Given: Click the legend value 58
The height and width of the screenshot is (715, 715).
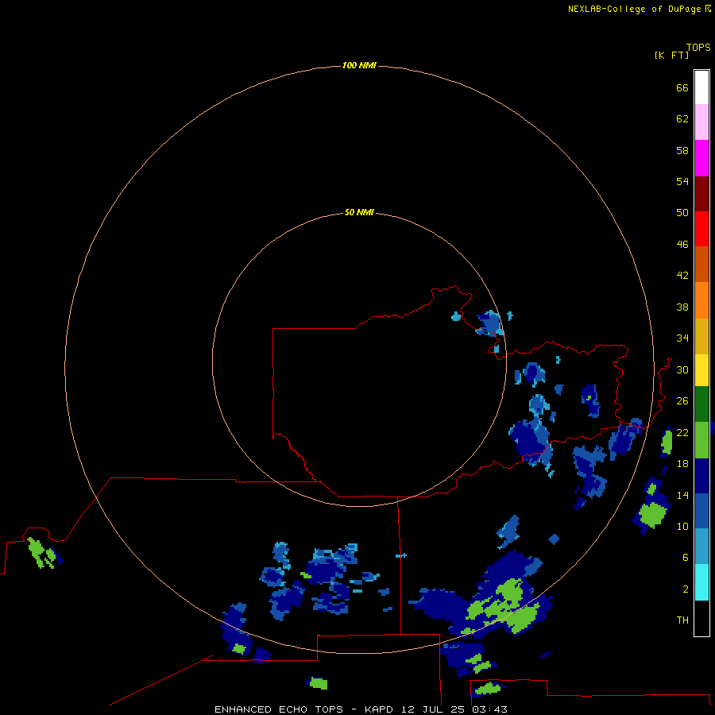Looking at the screenshot, I should pyautogui.click(x=682, y=150).
